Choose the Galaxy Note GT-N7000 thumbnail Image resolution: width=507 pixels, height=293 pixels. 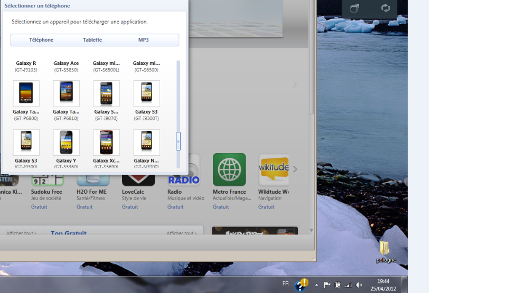(x=146, y=143)
